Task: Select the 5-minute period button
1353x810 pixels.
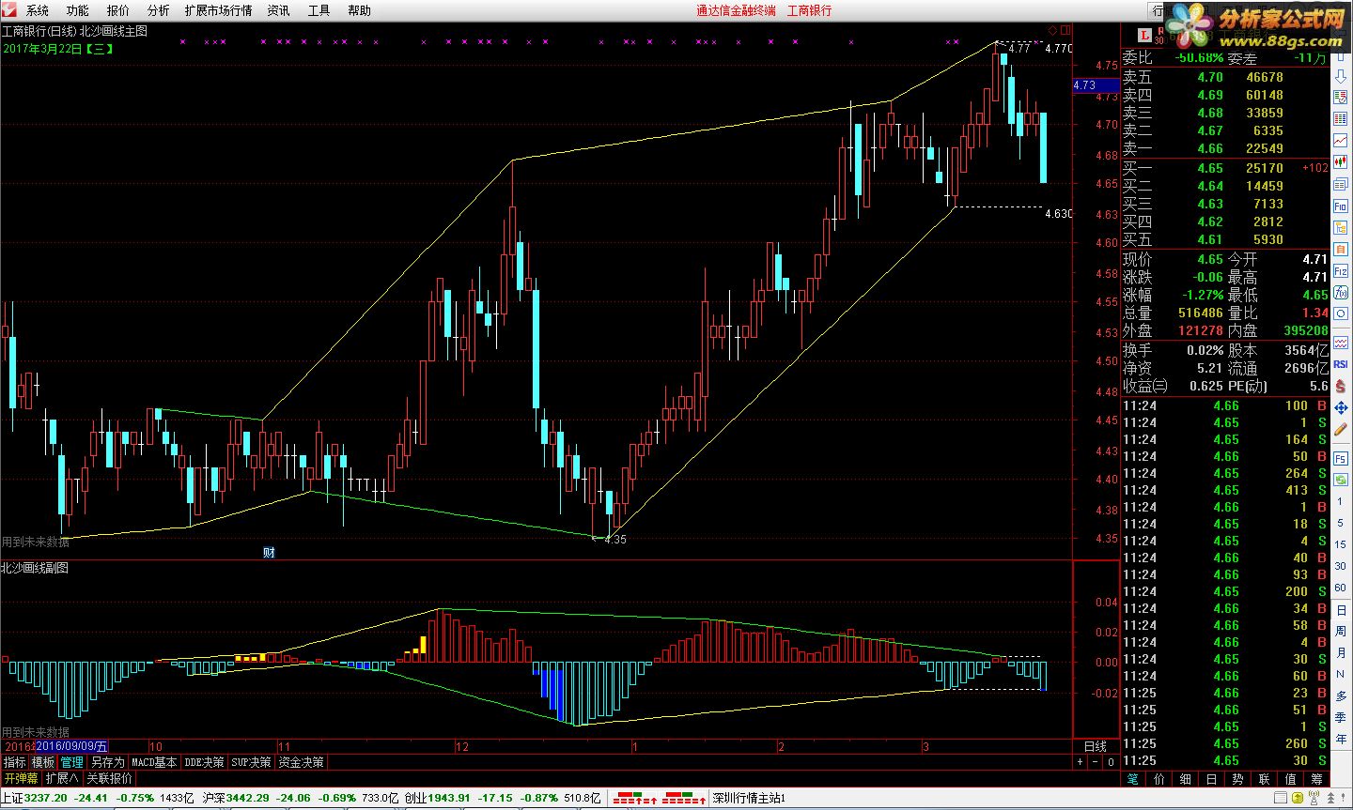Action: [1341, 523]
